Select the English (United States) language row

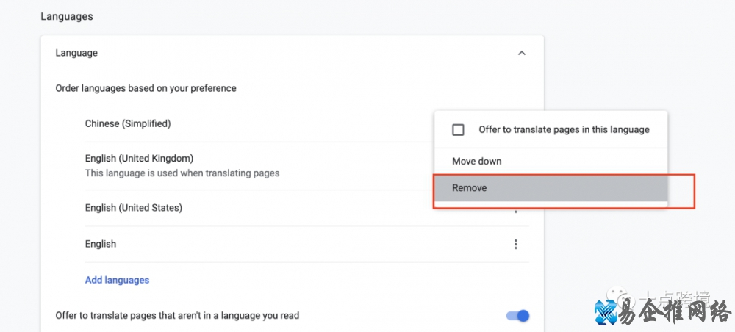click(x=133, y=208)
